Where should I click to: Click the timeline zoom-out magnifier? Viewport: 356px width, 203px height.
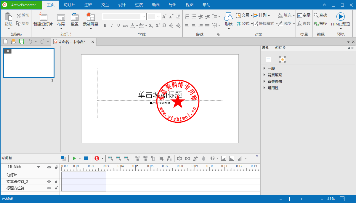119,158
